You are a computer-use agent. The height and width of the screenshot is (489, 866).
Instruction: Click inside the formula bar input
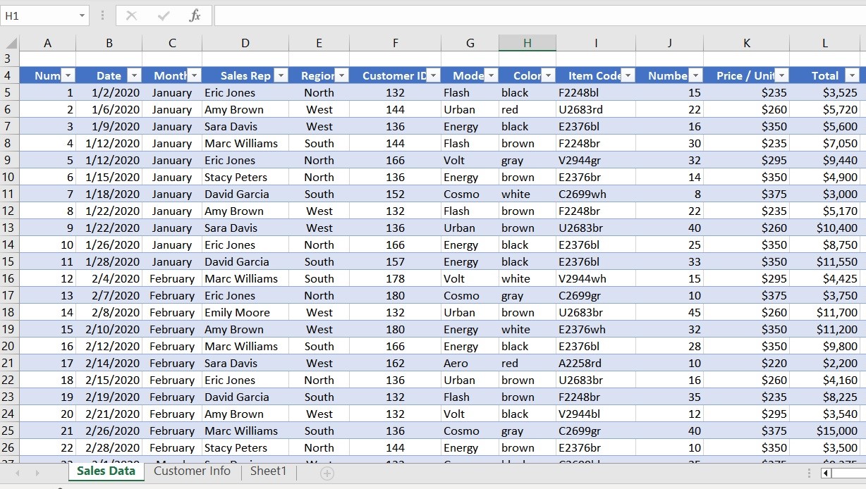click(539, 16)
